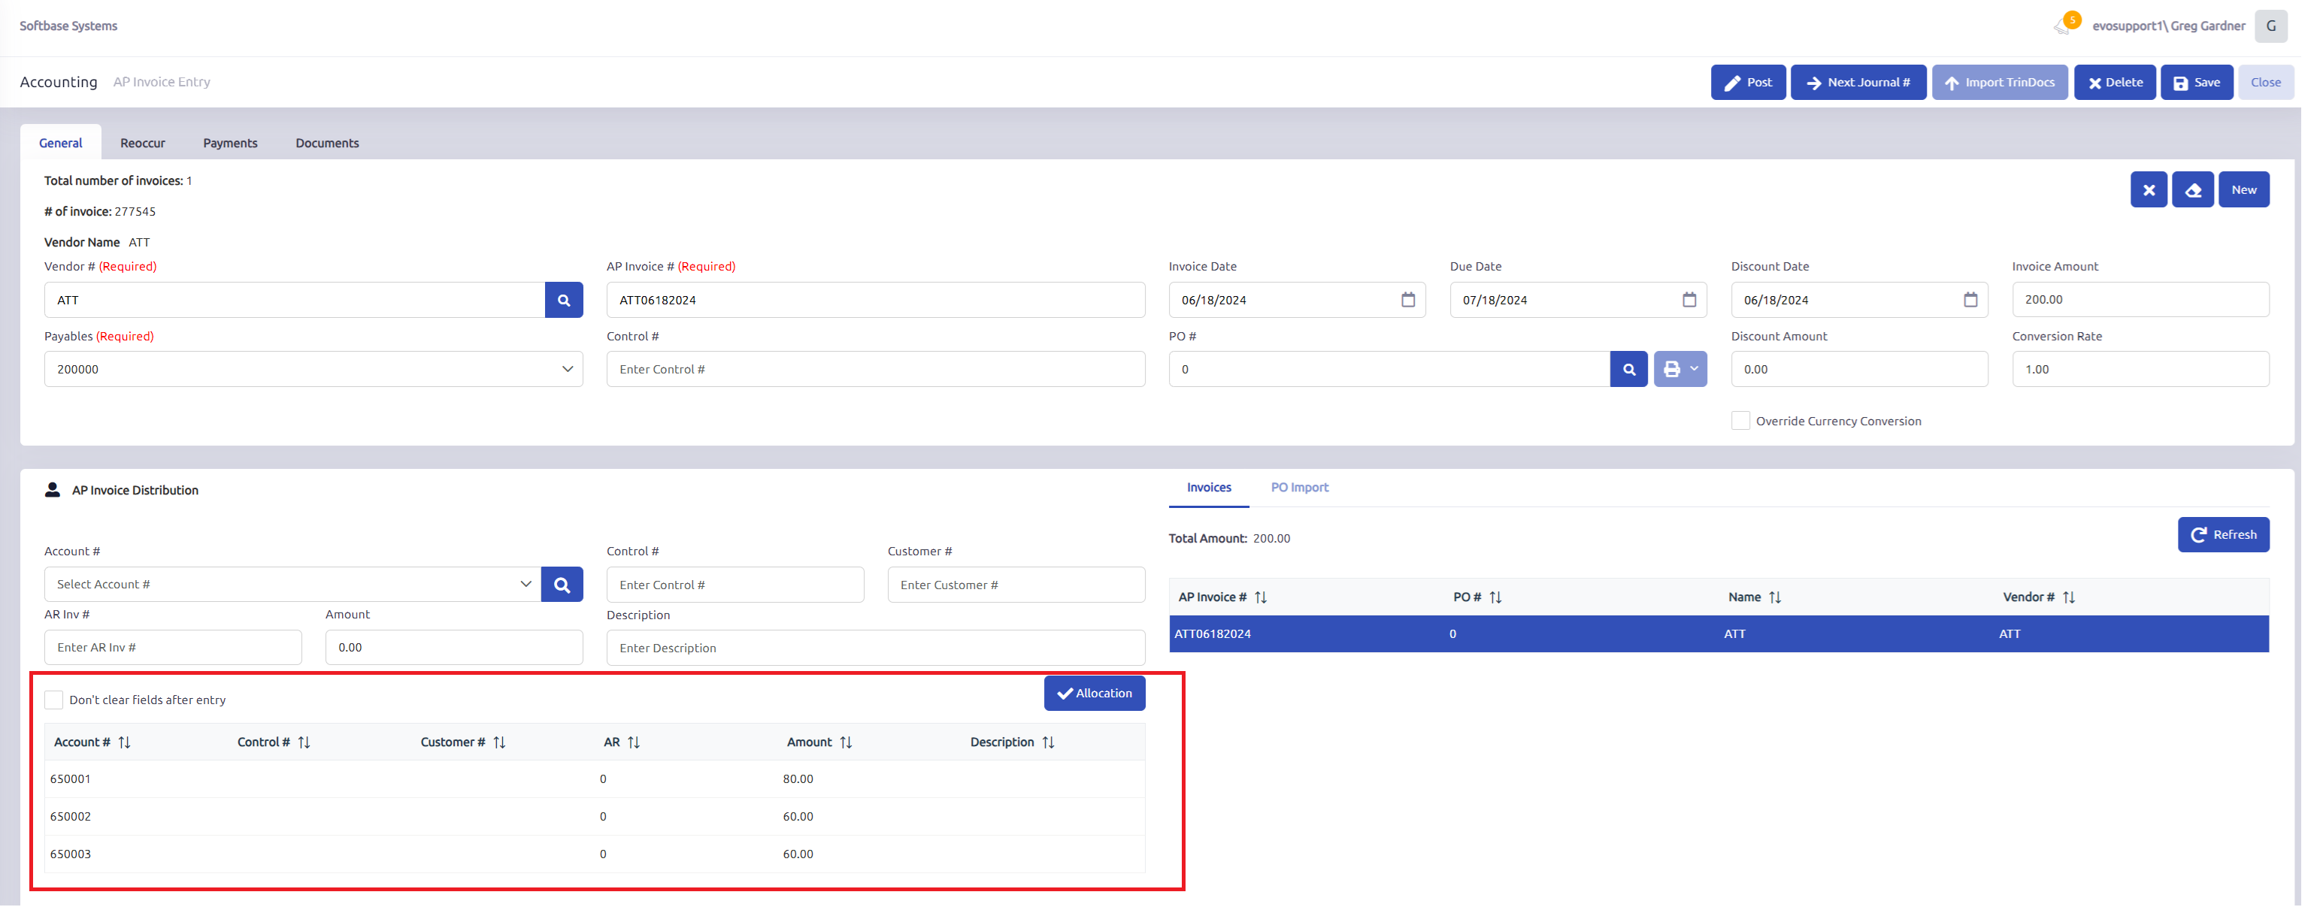Click the Vendor # search magnifier icon
Image resolution: width=2323 pixels, height=907 pixels.
(x=564, y=301)
